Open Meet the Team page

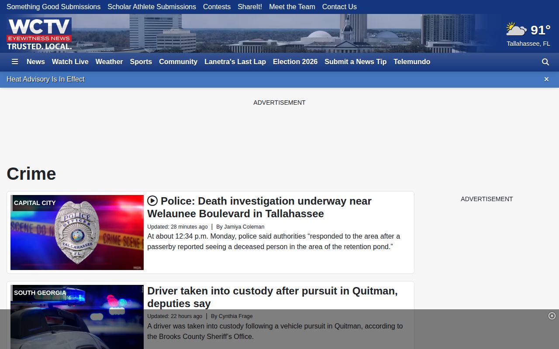tap(292, 7)
